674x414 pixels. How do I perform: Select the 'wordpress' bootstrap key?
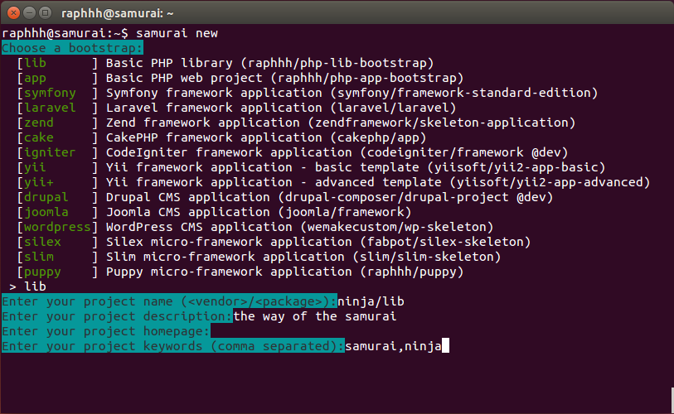[57, 227]
